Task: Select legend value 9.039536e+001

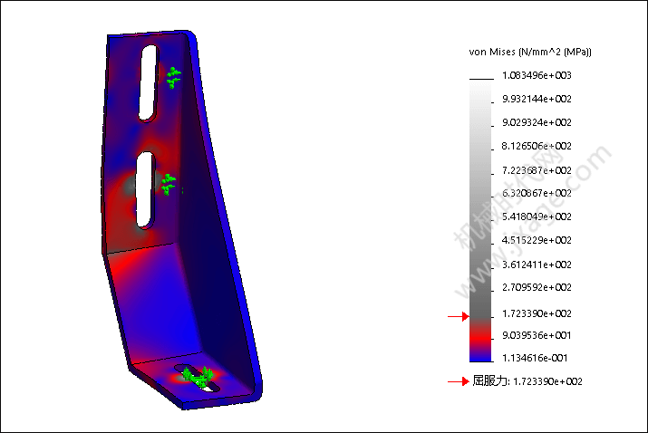Action: tap(537, 335)
